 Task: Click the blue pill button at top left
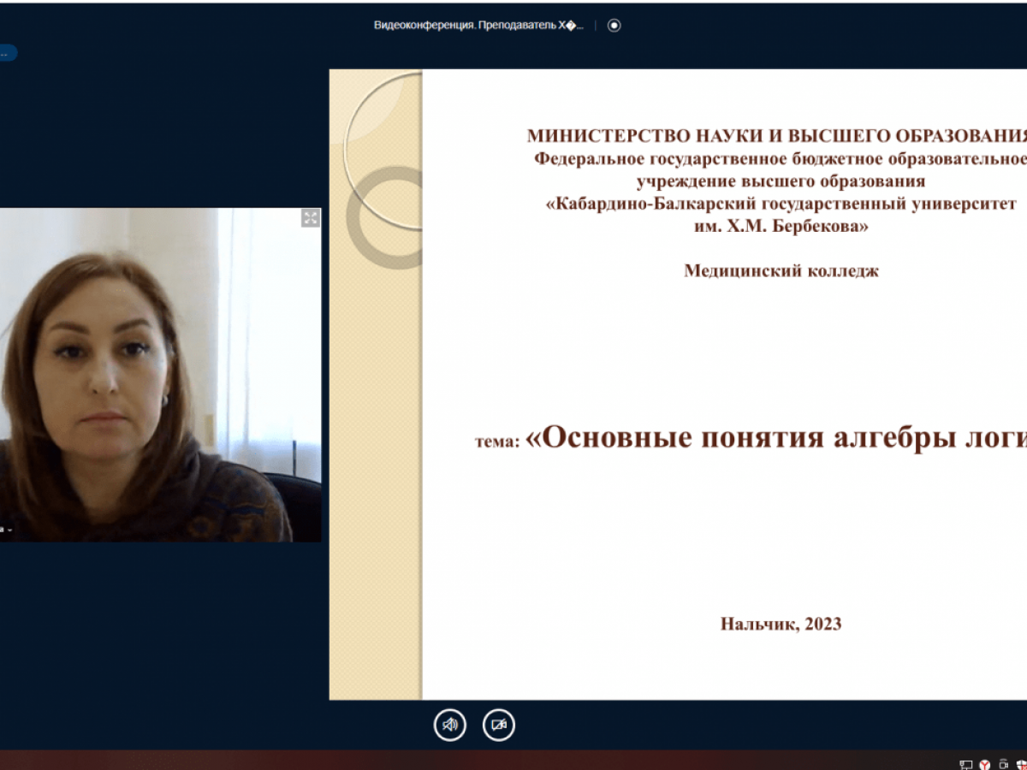(8, 53)
